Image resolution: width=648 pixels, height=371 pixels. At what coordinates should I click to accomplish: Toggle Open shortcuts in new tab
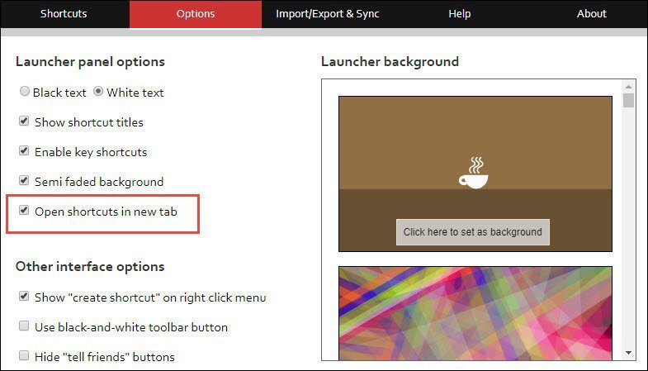pyautogui.click(x=24, y=211)
